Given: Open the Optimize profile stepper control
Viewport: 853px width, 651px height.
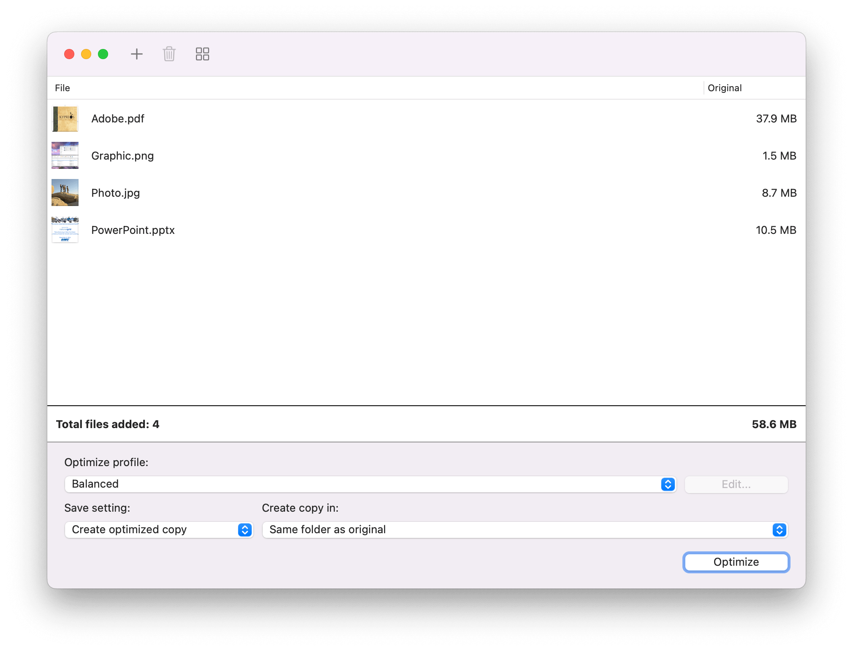Looking at the screenshot, I should [x=668, y=484].
